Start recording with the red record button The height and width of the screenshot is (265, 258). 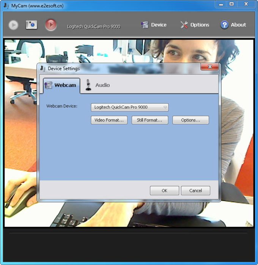[x=51, y=25]
